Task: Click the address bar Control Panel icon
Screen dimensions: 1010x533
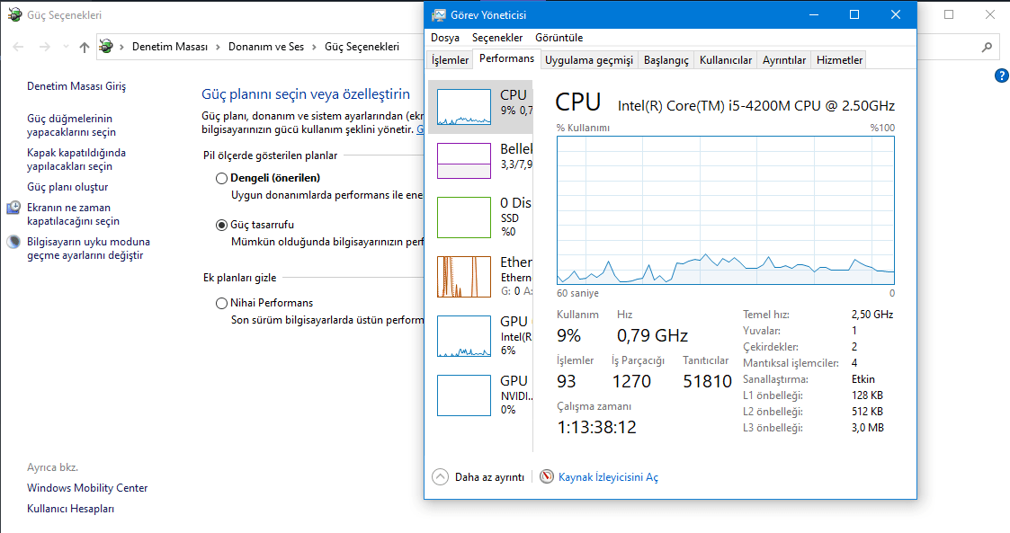Action: (106, 47)
